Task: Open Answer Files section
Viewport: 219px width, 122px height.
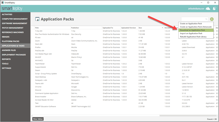Action: coord(9,50)
